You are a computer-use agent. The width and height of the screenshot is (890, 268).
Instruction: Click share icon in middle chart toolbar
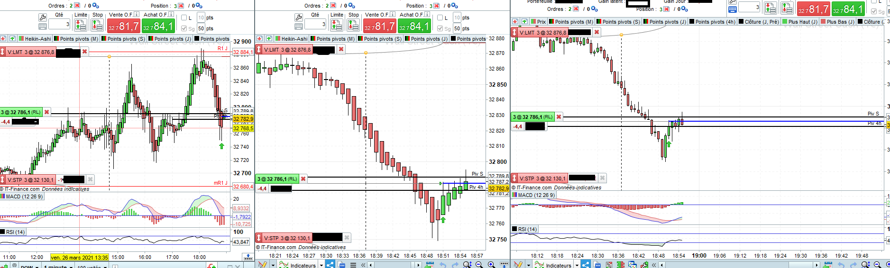[x=330, y=265]
